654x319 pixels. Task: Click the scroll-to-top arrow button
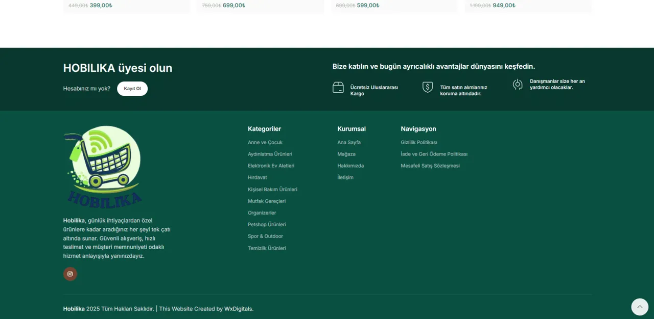(640, 307)
